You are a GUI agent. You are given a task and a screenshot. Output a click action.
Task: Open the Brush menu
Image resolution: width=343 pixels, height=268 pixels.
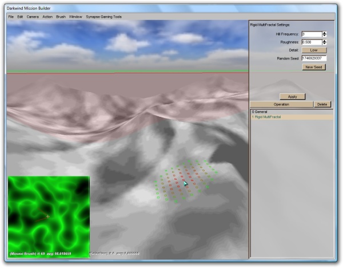(61, 17)
